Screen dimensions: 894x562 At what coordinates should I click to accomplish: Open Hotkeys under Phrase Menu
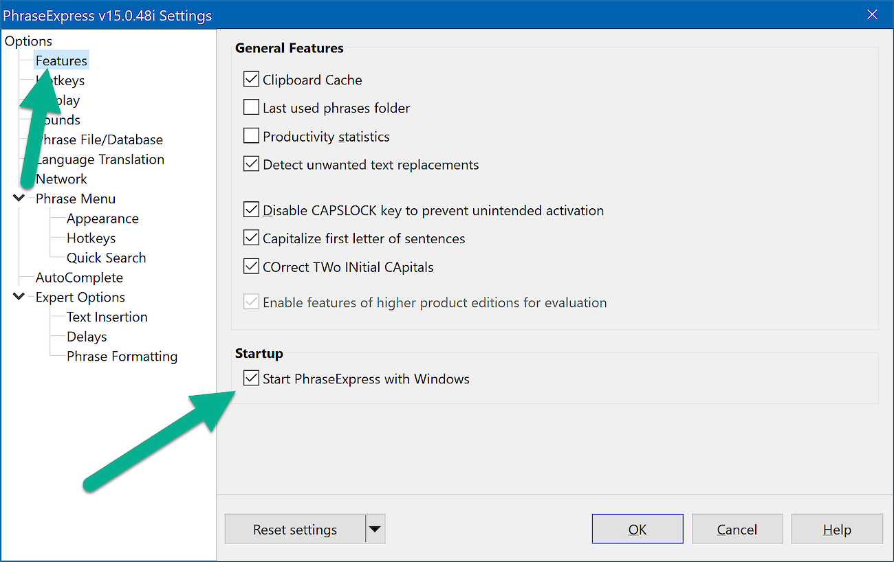point(91,238)
